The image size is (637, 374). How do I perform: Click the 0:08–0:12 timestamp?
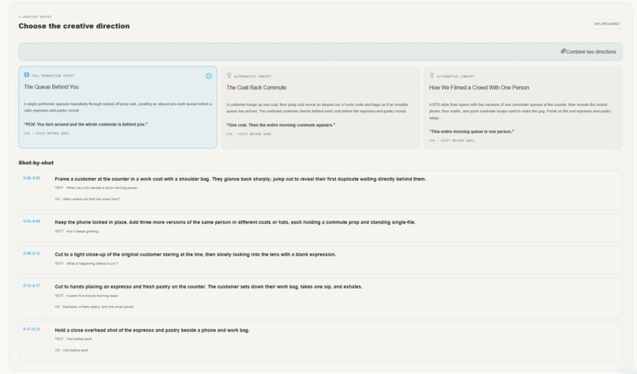(32, 253)
